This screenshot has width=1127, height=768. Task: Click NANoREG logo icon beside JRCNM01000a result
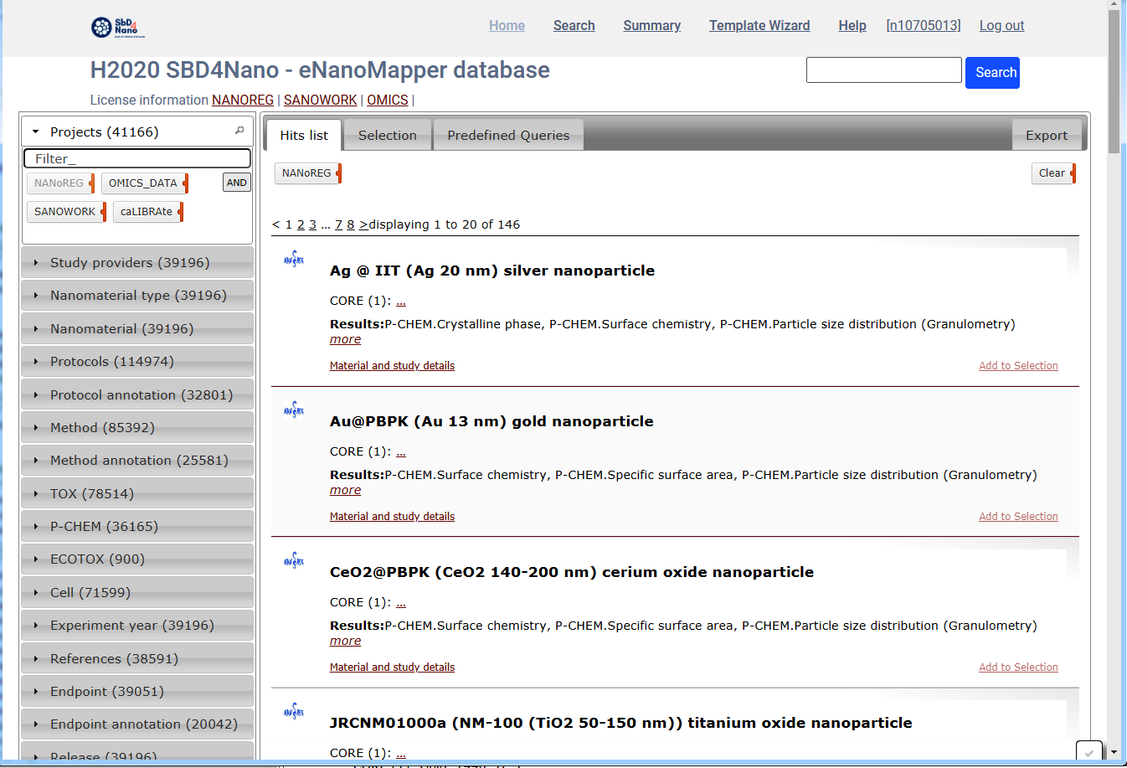[294, 712]
